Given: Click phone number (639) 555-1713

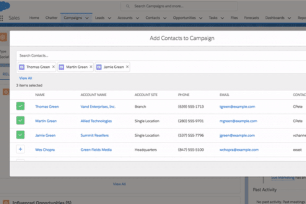Looking at the screenshot, I should point(191,106).
